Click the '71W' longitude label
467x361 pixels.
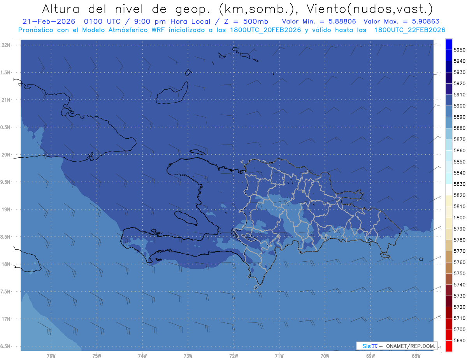[x=279, y=356]
